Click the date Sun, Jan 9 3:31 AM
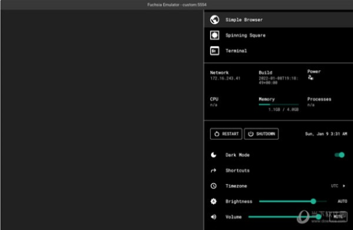Screen dimensions: 353x230 [326, 134]
